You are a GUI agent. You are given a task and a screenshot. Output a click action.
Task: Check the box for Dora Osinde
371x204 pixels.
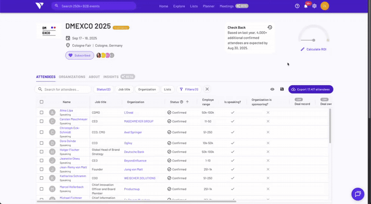41,143
